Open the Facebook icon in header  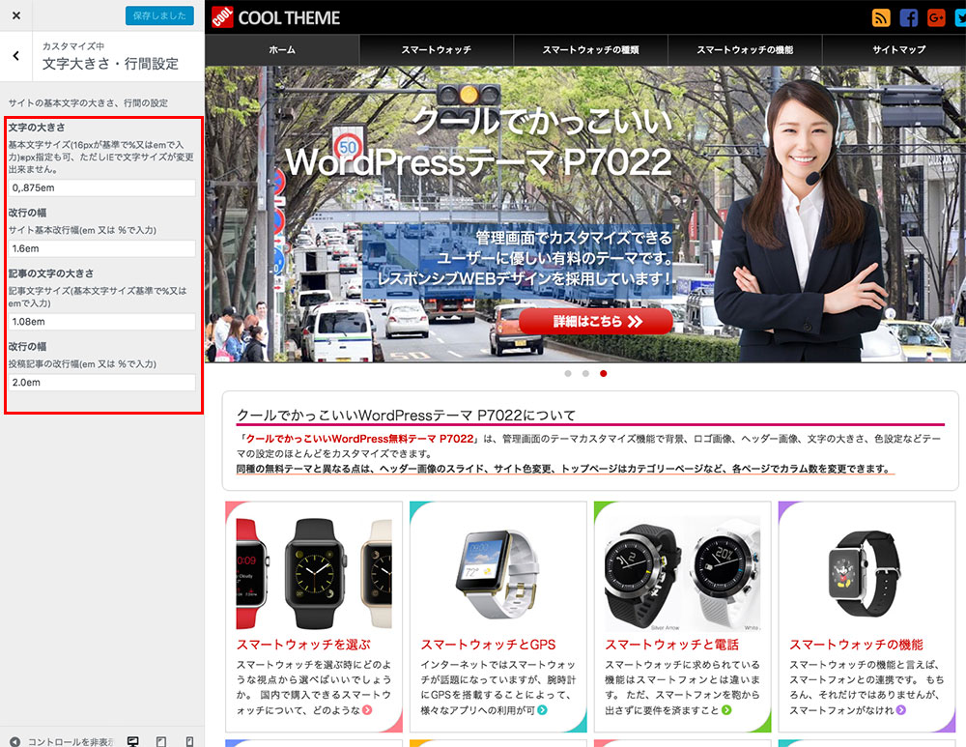point(909,17)
